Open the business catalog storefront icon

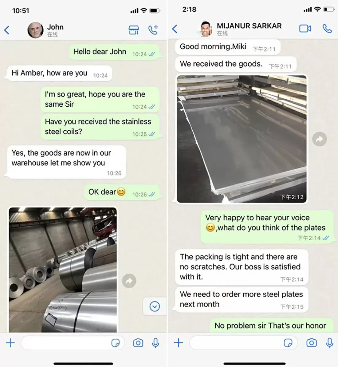pyautogui.click(x=134, y=30)
